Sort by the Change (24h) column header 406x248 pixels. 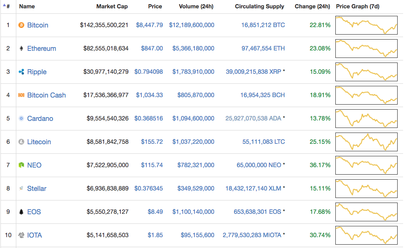point(312,7)
